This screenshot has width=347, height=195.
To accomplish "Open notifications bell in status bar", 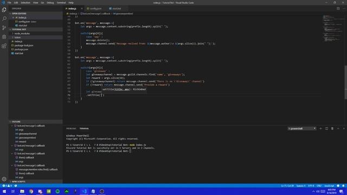I will [x=343, y=186].
